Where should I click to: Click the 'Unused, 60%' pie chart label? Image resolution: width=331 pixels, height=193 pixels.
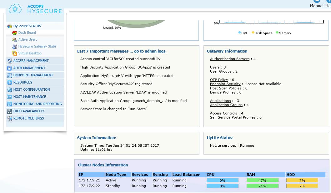(112, 28)
